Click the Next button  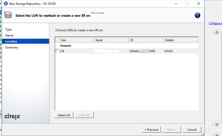[x=171, y=130]
